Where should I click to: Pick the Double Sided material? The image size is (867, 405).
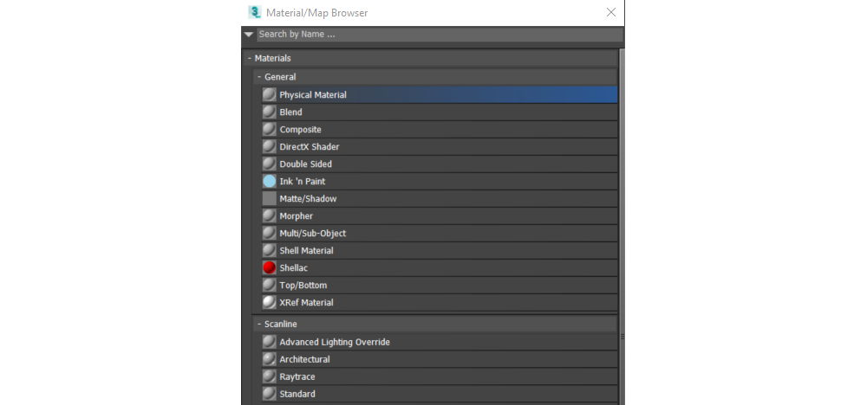305,164
